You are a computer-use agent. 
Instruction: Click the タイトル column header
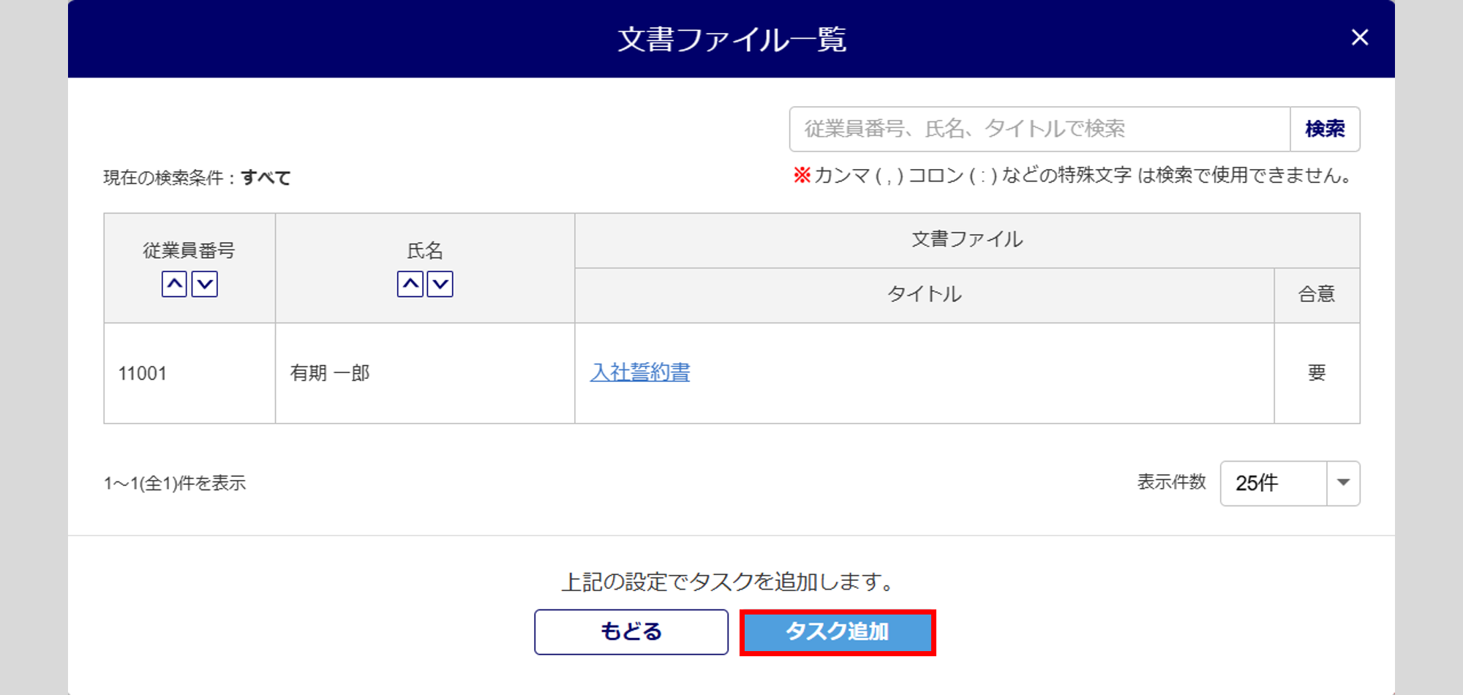[x=925, y=295]
